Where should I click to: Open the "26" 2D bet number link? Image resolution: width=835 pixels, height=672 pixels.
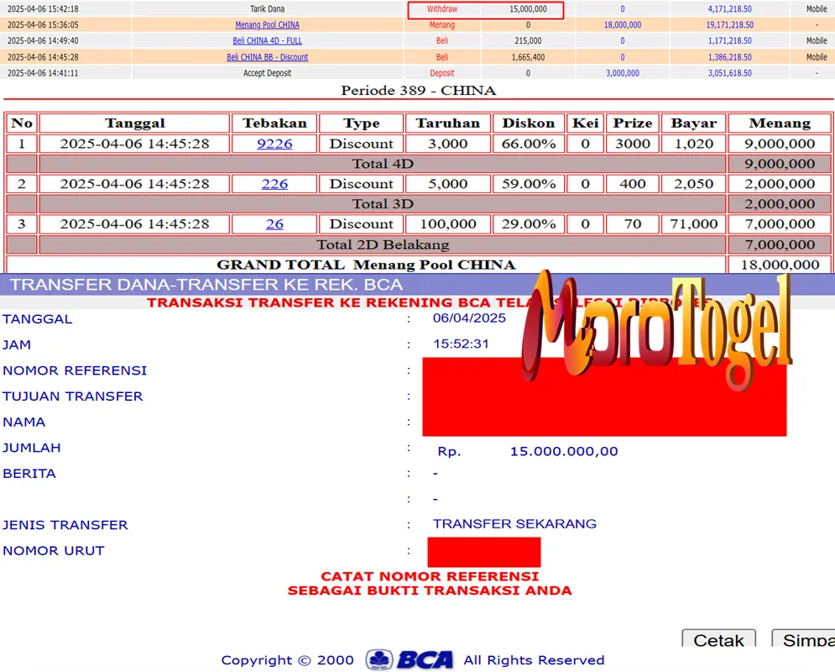click(274, 223)
